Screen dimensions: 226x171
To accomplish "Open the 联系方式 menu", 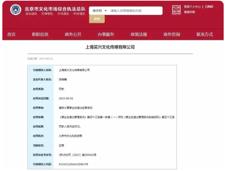I will (205, 34).
